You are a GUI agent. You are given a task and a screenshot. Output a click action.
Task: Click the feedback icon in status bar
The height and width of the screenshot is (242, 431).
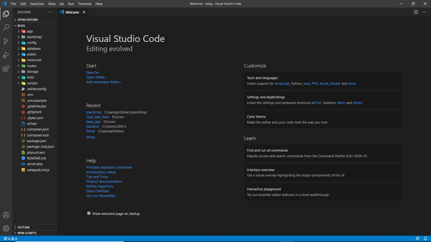(x=417, y=239)
